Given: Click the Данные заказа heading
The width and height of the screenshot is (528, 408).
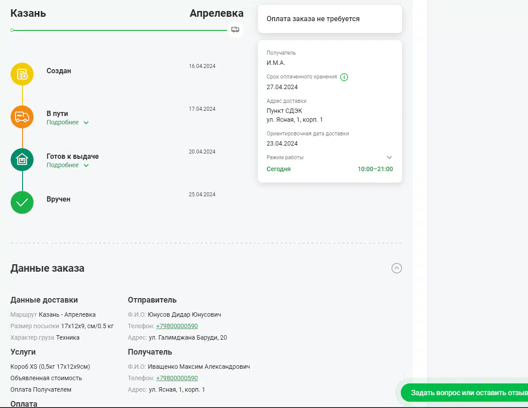Looking at the screenshot, I should (x=47, y=268).
